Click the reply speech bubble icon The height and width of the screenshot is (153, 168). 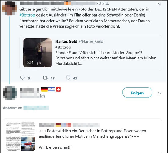22,78
